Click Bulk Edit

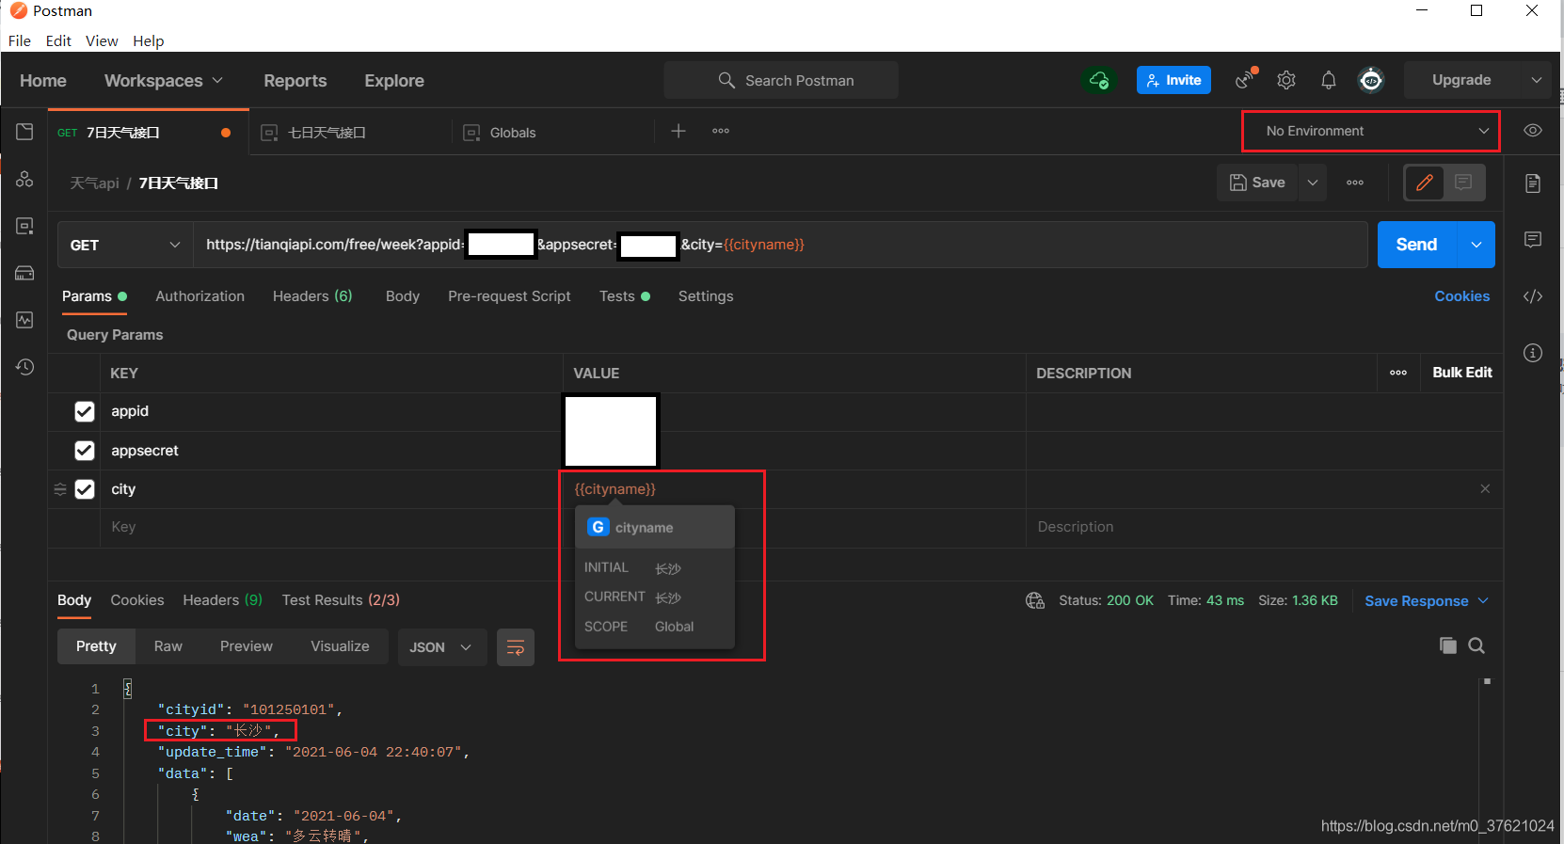tap(1462, 373)
